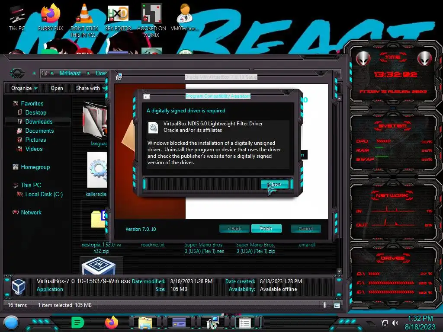Open the Organize dropdown menu
This screenshot has height=332, width=443.
point(24,88)
